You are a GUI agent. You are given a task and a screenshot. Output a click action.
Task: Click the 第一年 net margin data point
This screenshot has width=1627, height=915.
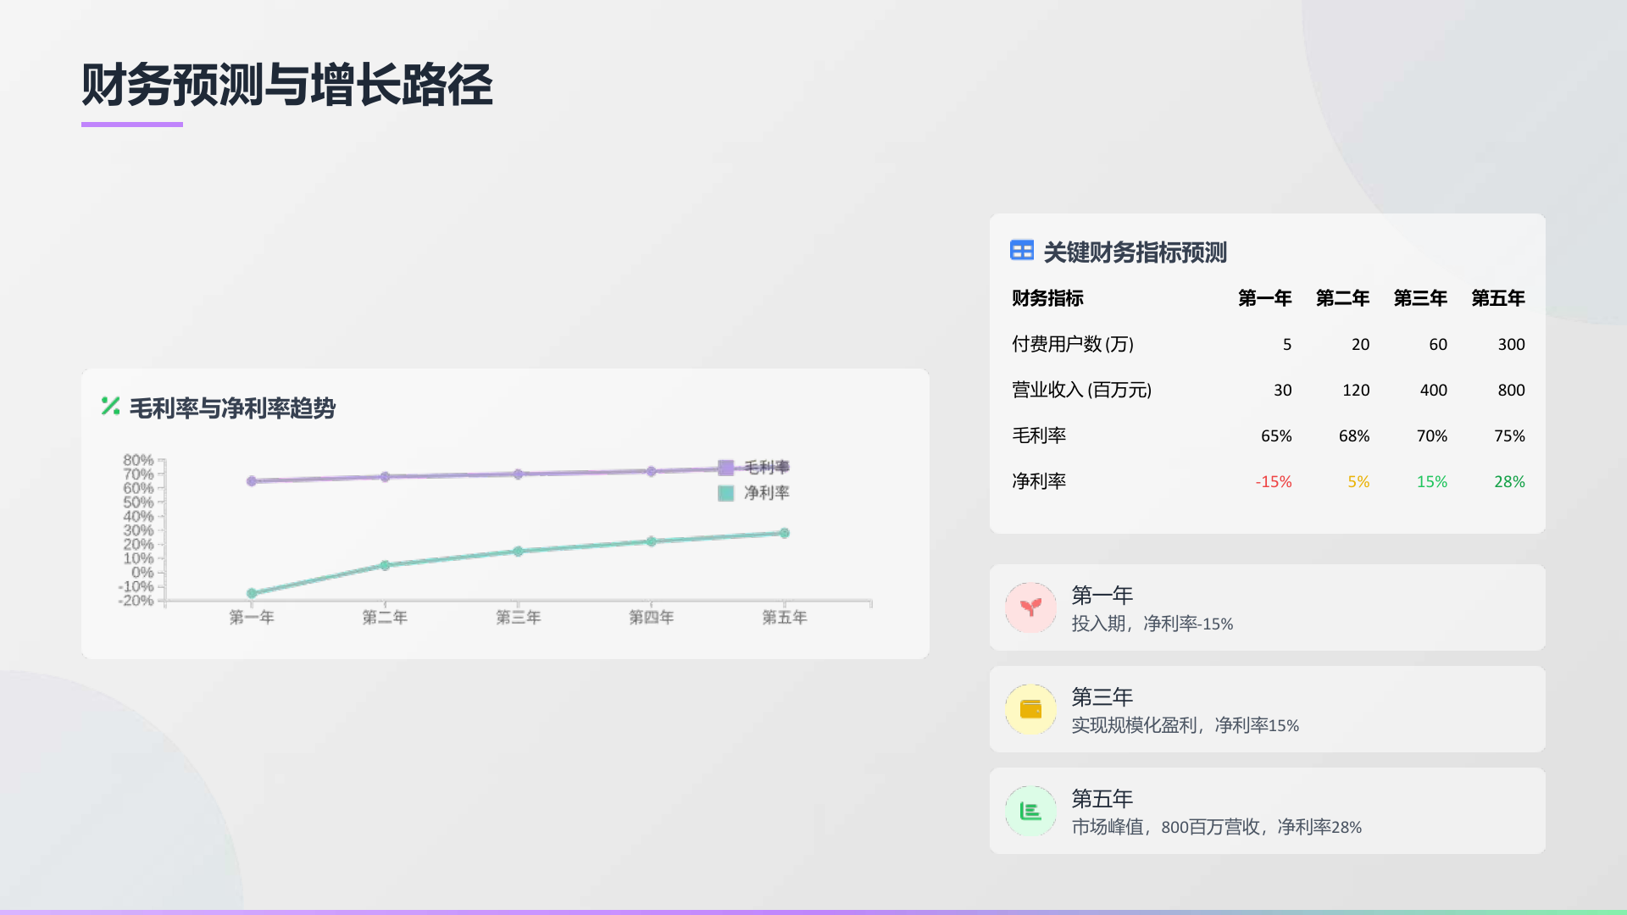pyautogui.click(x=252, y=593)
